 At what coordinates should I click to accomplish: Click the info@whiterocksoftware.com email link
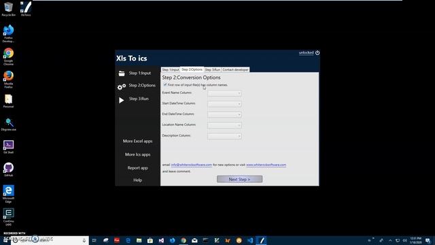192,165
